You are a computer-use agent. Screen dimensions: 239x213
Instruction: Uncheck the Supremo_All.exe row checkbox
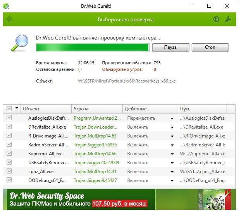tap(9, 153)
